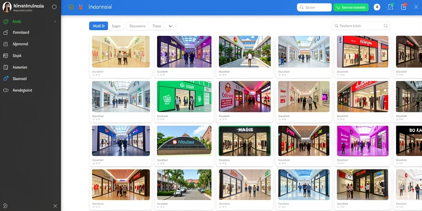Click the green logo icon in header
Viewport: 422px width, 211px height.
click(71, 7)
